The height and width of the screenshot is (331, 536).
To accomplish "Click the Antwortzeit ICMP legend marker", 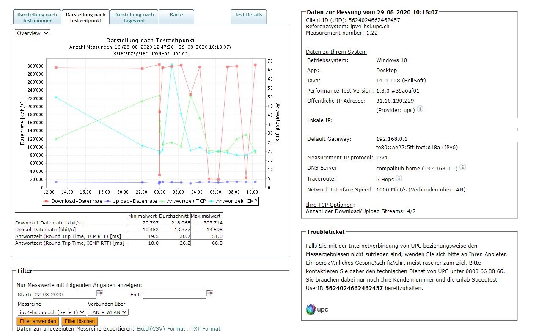I will coord(213,201).
